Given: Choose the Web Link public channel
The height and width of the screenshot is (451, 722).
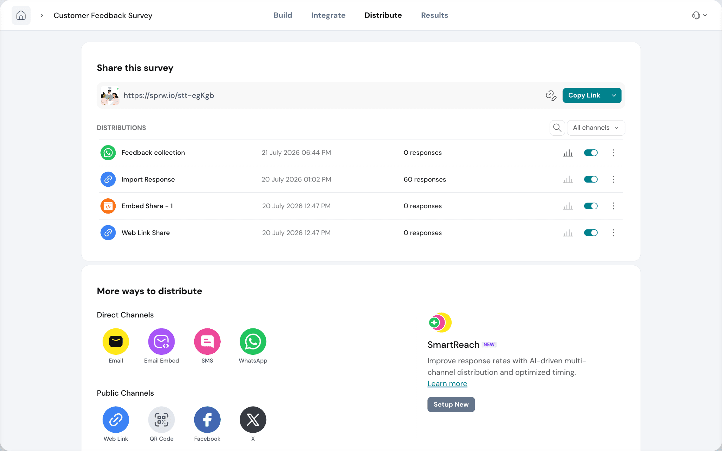Looking at the screenshot, I should (x=116, y=420).
